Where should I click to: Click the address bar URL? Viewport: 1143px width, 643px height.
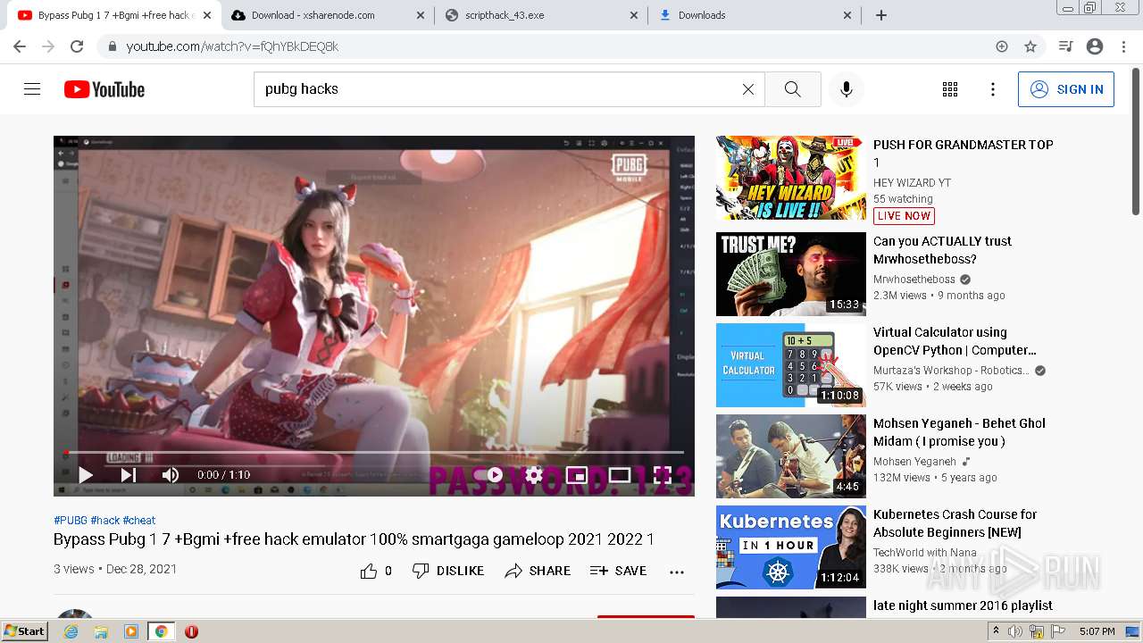click(x=232, y=46)
